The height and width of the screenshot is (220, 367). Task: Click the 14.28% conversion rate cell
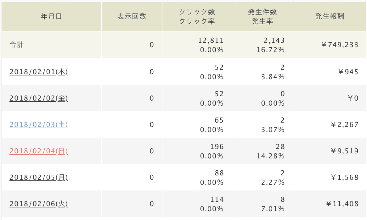(270, 156)
